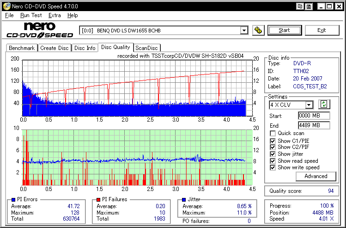This screenshot has height=228, width=346.
Task: Click the disc label CDS_TEST_B2
Action: pyautogui.click(x=310, y=86)
